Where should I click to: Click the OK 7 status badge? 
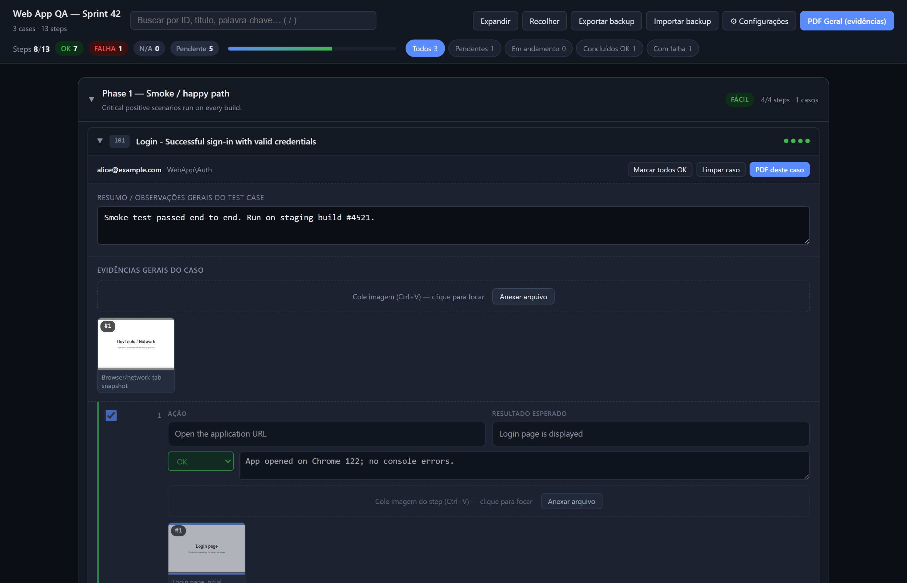[x=69, y=49]
